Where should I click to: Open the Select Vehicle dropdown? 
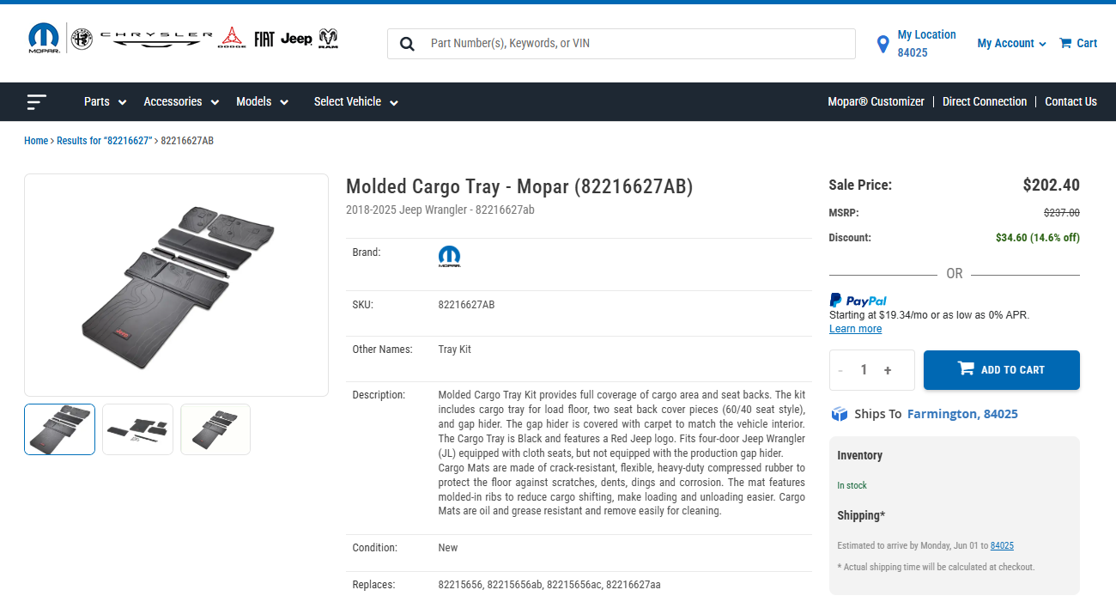[x=356, y=101]
